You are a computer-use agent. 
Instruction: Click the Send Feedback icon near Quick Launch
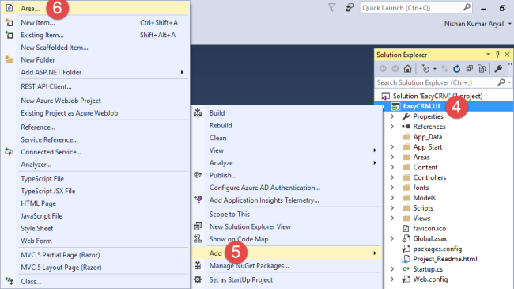pos(350,8)
